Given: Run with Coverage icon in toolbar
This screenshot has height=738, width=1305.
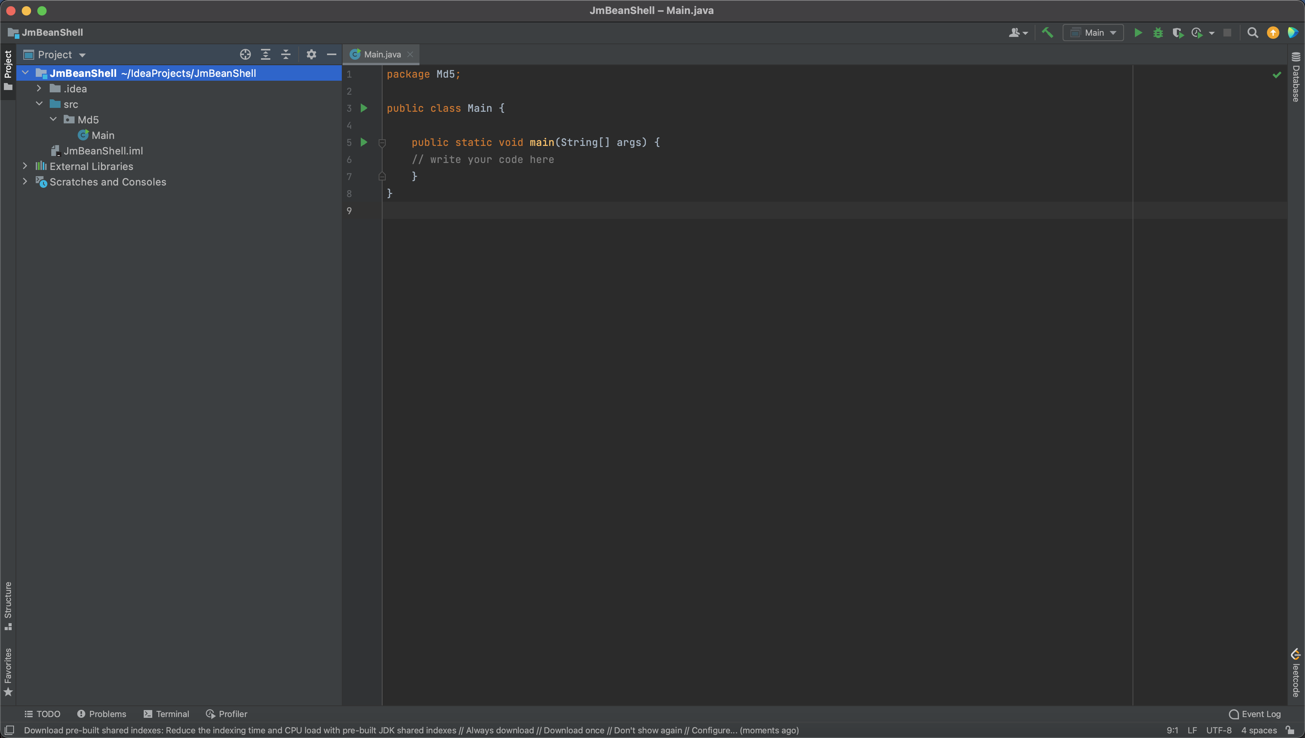Looking at the screenshot, I should click(1178, 33).
